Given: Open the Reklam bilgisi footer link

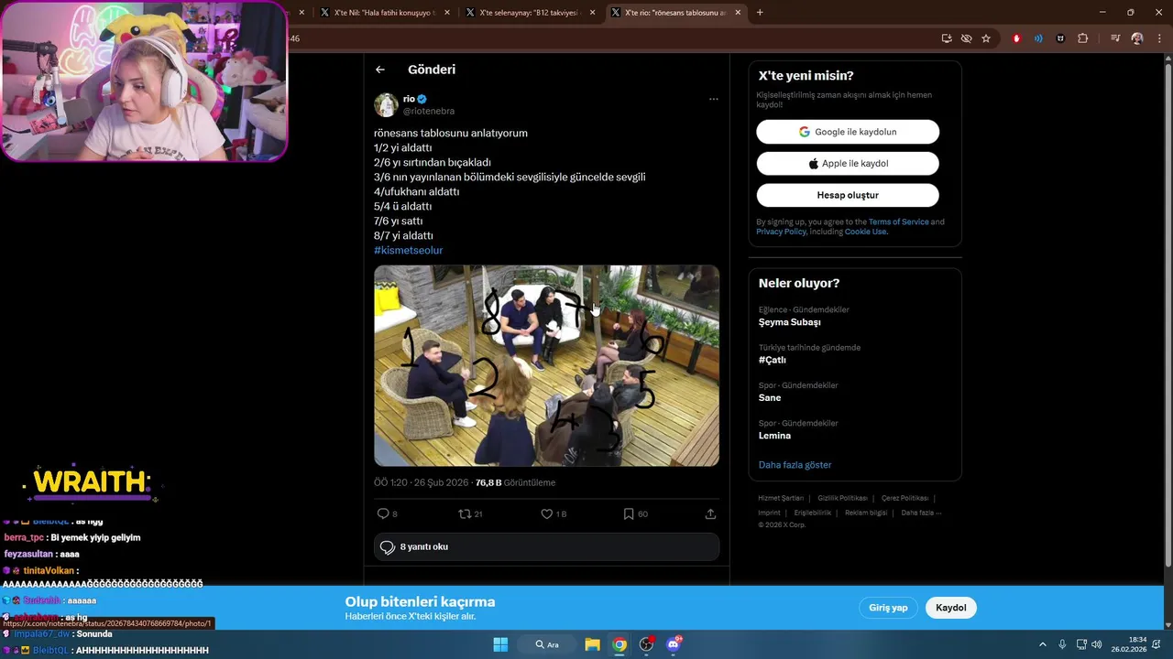Looking at the screenshot, I should pyautogui.click(x=866, y=513).
